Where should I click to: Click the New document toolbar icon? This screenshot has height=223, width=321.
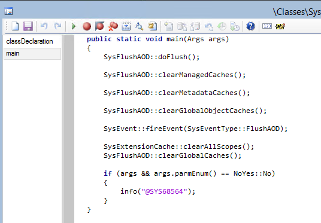[x=15, y=26]
